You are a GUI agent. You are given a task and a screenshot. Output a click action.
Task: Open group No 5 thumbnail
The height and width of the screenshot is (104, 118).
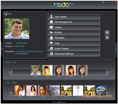31,90
